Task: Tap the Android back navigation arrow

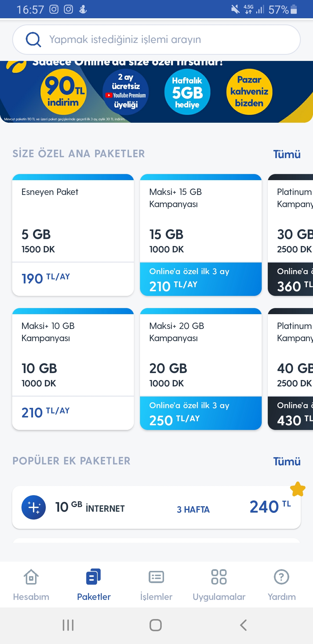Action: (243, 625)
